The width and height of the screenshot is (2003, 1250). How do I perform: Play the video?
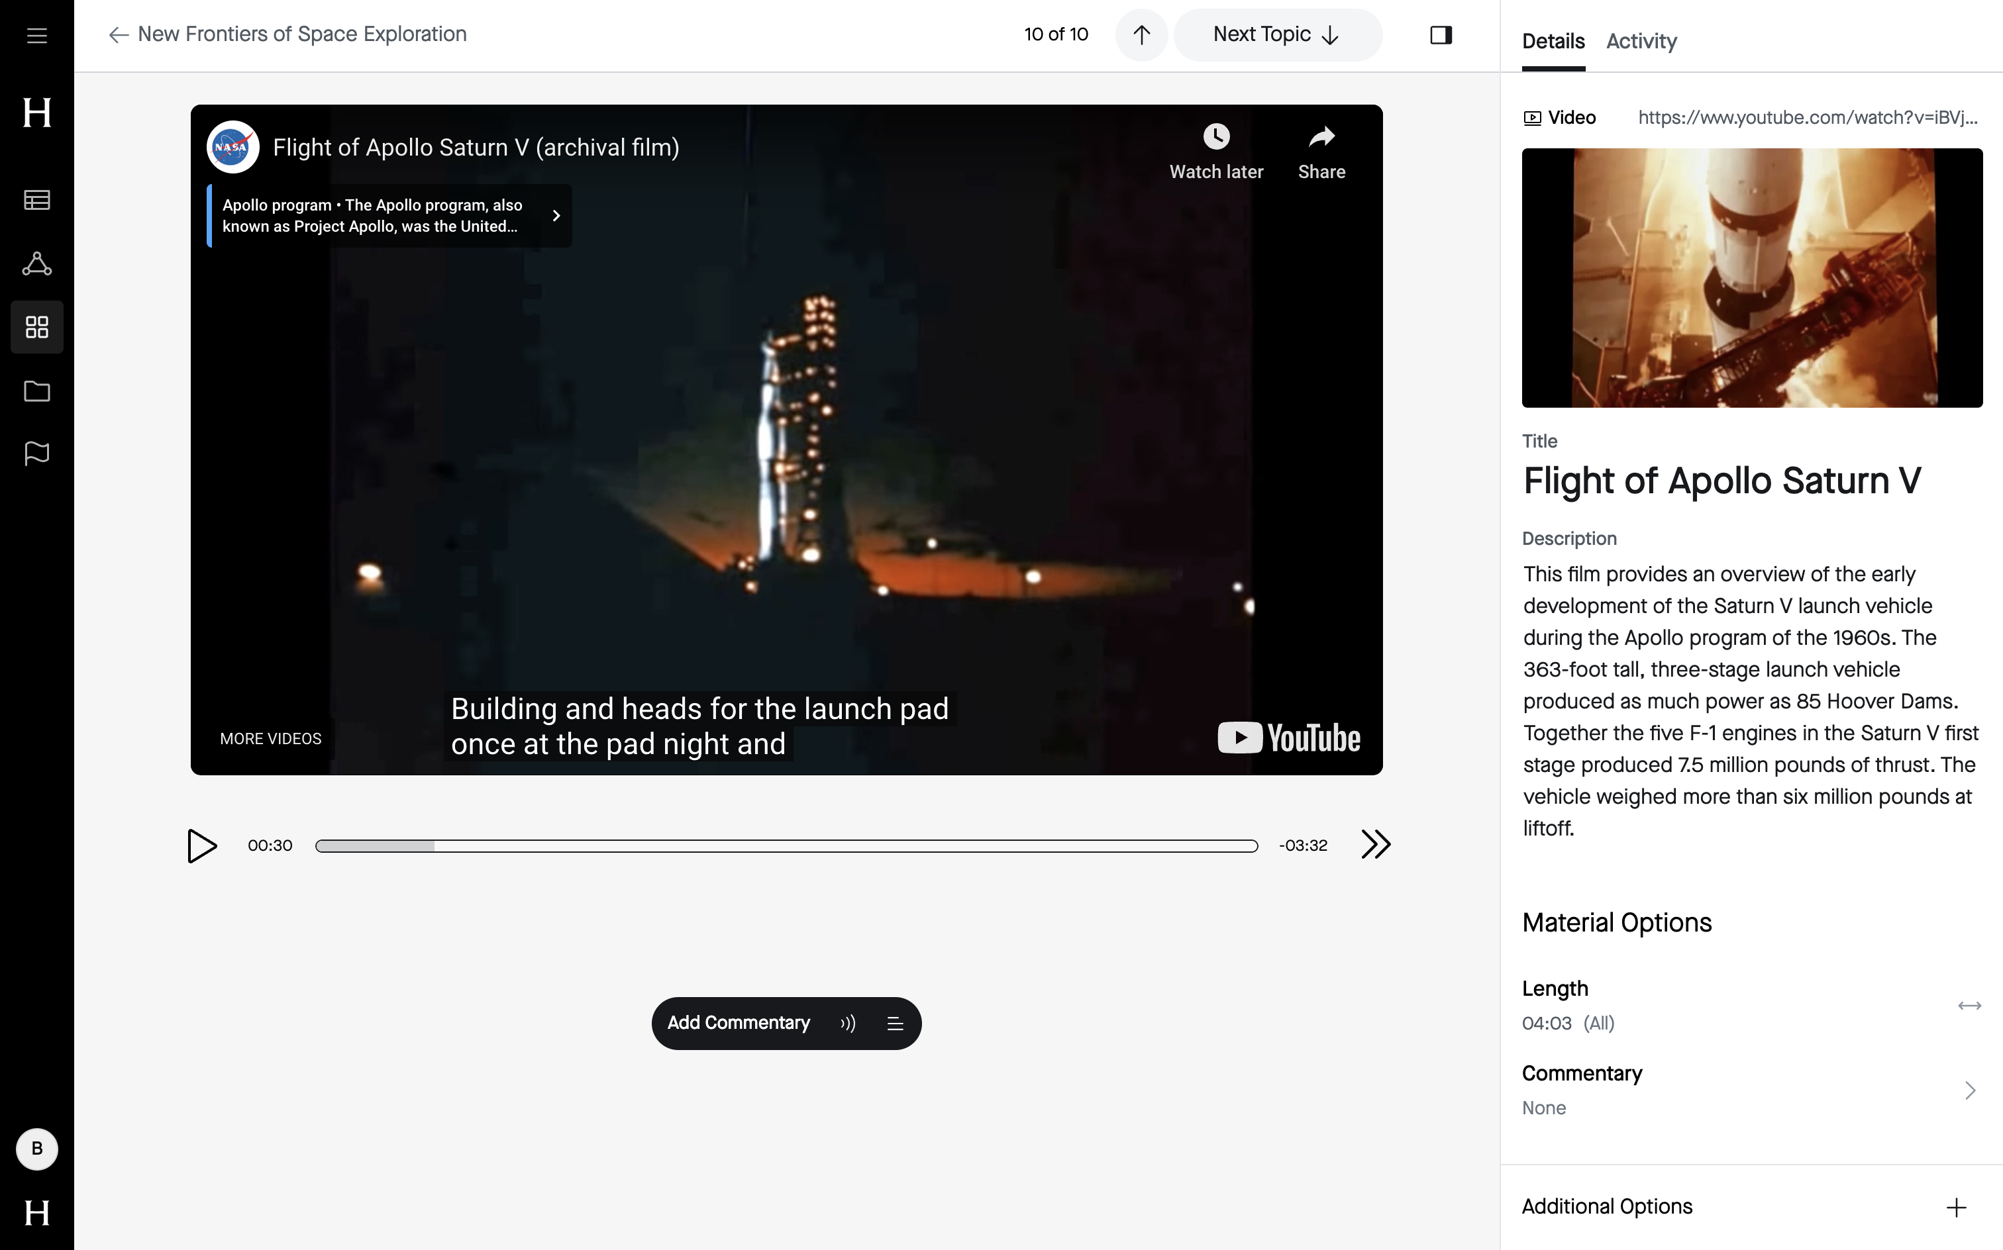pyautogui.click(x=202, y=845)
